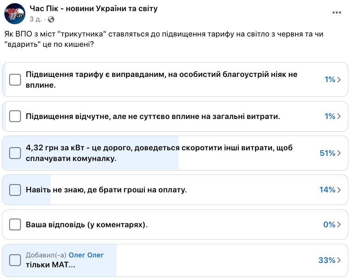
Task: Open the 'Час Пік - новини України та світу' page
Action: pos(94,9)
